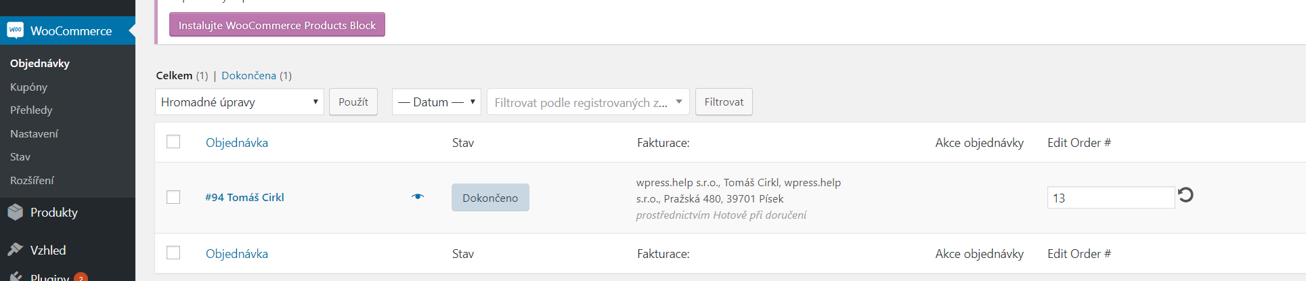This screenshot has height=281, width=1306.
Task: Tick the select-all checkbox in table header
Action: click(173, 142)
